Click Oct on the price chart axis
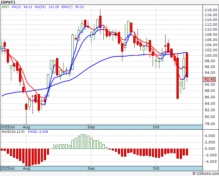 tap(156, 127)
